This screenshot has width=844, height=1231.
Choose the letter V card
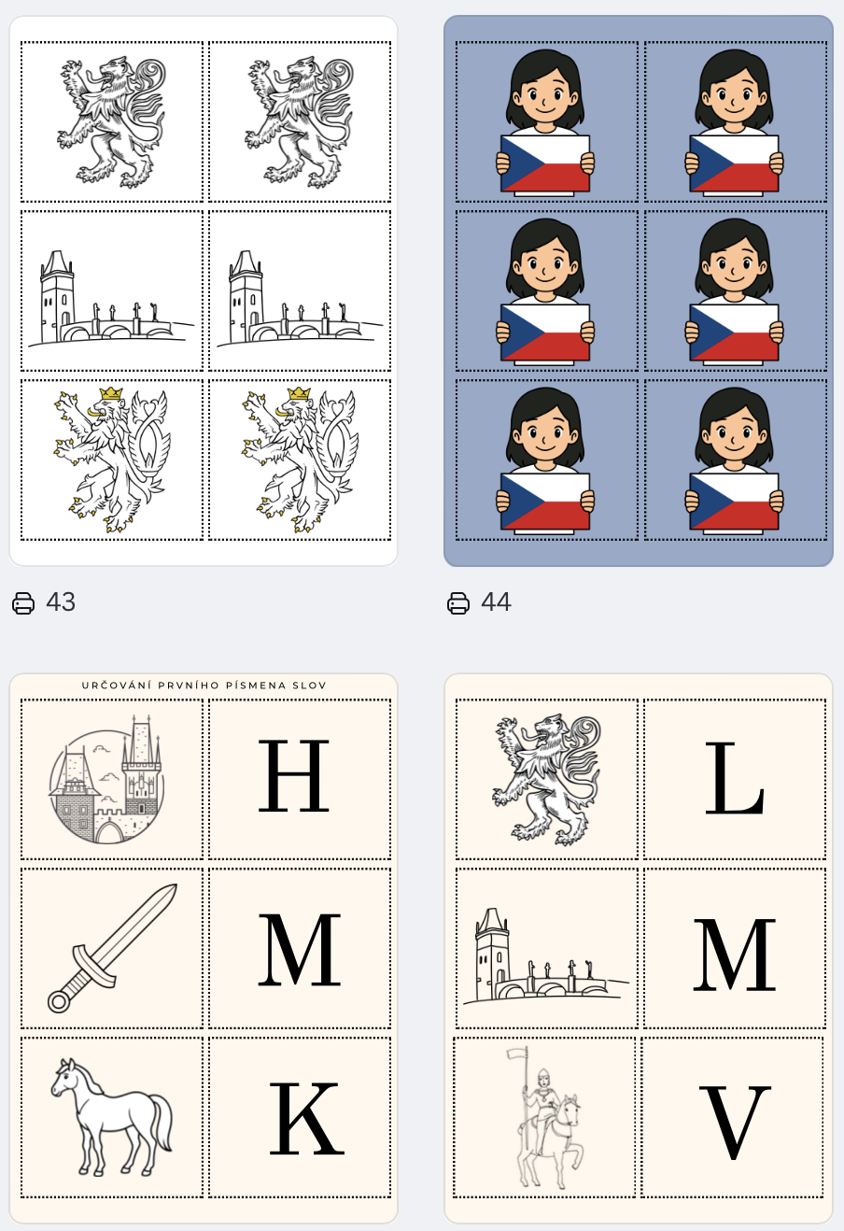point(733,1117)
